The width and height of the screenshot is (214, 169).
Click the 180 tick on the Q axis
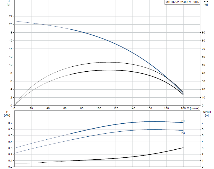point(166,108)
